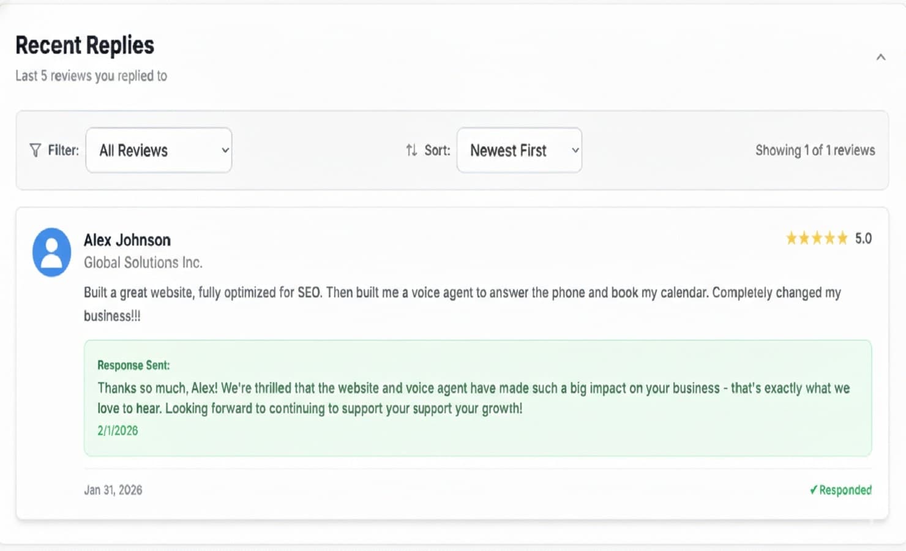This screenshot has height=551, width=906.
Task: Click the Jan 31, 2026 review date
Action: coord(113,489)
